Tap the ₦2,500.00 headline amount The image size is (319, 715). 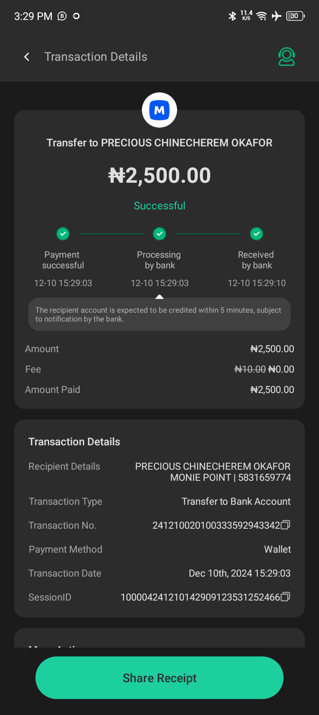click(x=159, y=176)
